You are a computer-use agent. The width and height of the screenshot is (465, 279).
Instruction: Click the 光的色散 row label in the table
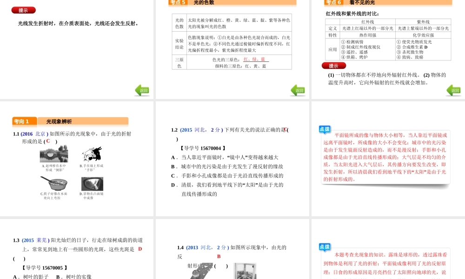pos(179,23)
